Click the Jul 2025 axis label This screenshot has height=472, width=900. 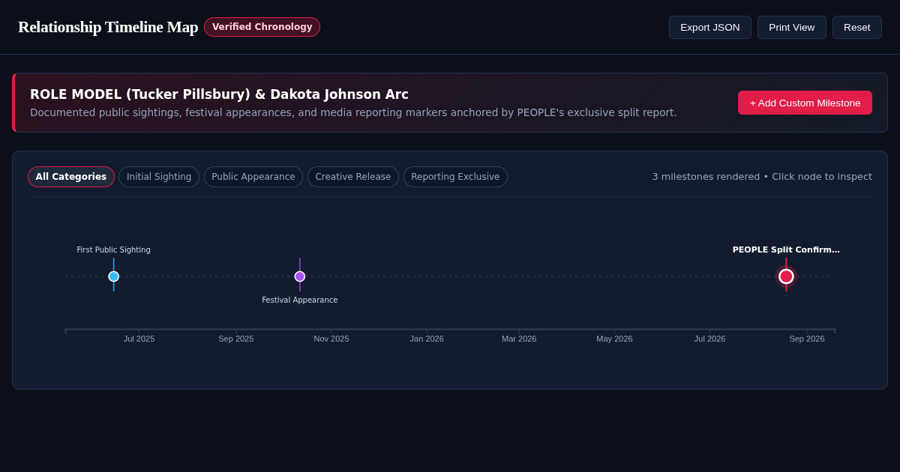click(139, 339)
